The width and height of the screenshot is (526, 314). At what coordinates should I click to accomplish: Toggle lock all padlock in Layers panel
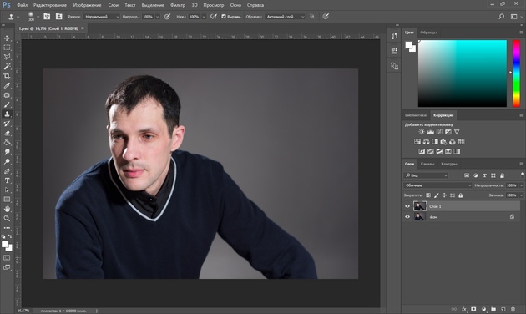coord(460,195)
